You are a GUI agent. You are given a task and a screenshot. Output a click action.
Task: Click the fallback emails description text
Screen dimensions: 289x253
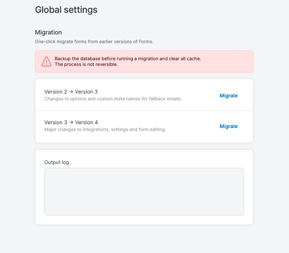pyautogui.click(x=113, y=99)
